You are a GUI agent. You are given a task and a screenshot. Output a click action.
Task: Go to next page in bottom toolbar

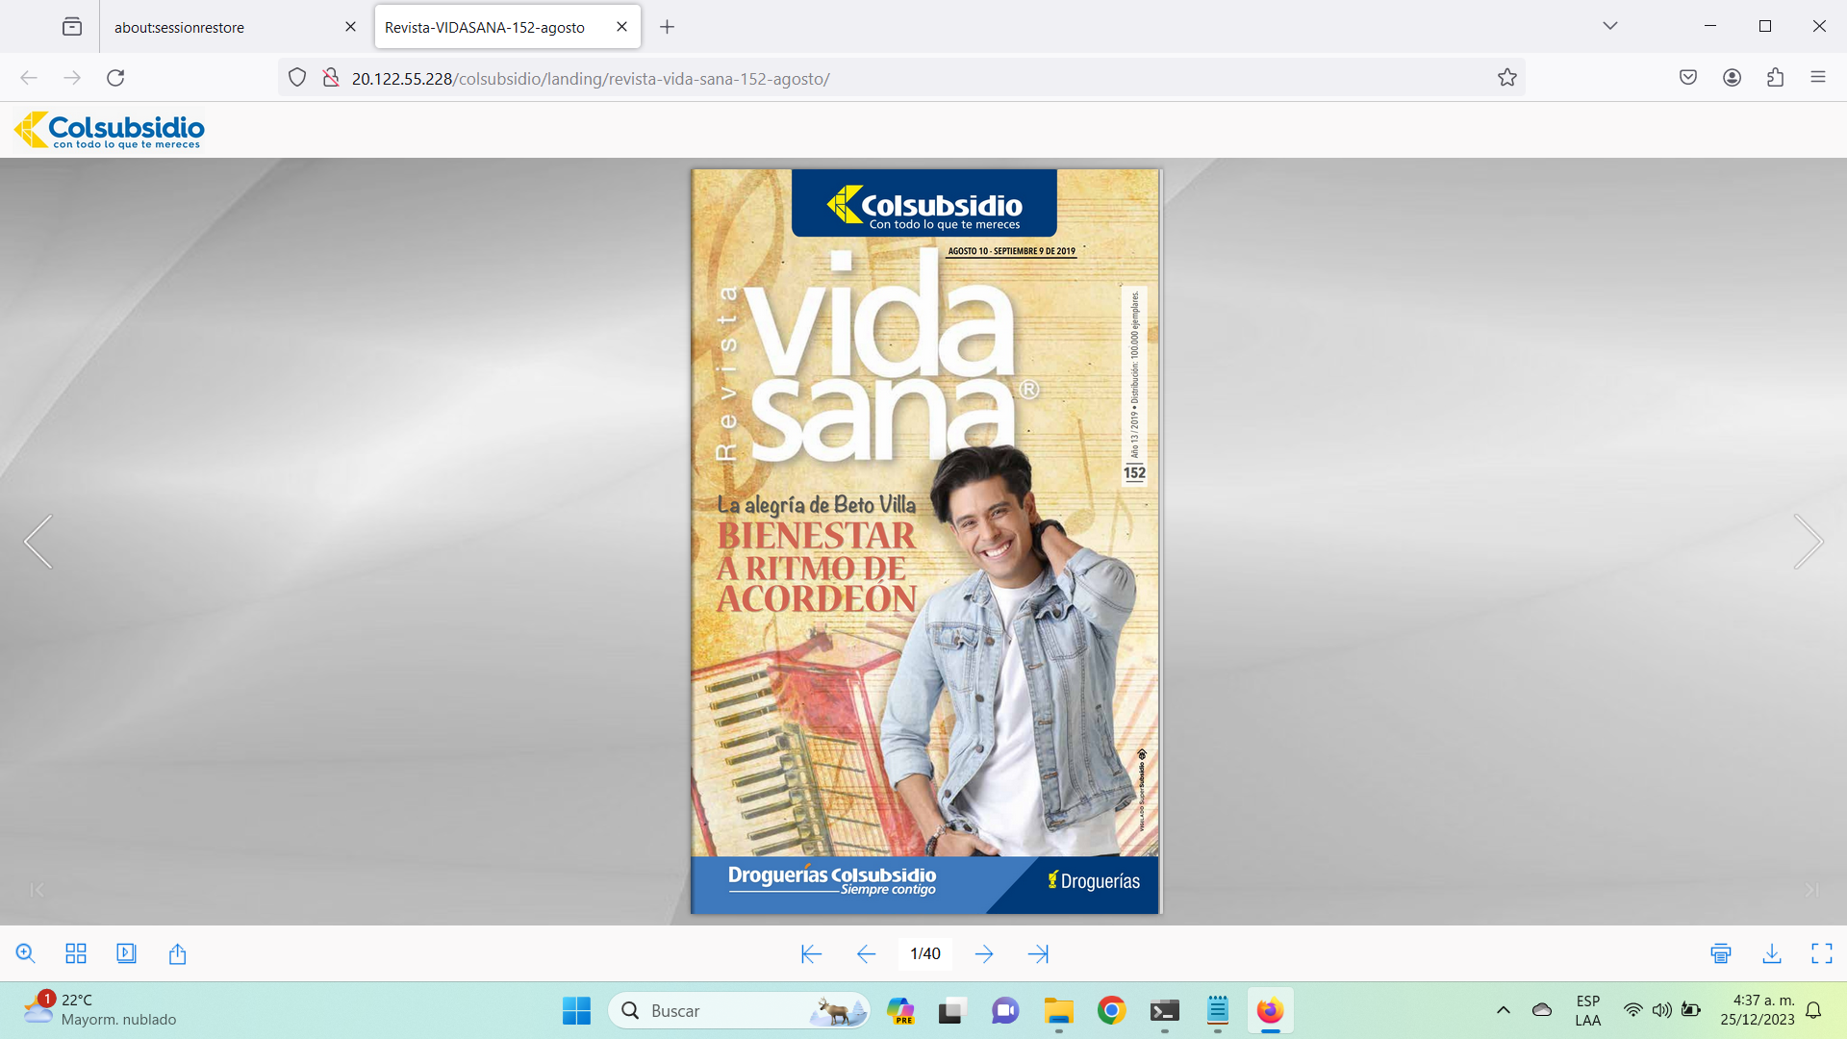[984, 953]
